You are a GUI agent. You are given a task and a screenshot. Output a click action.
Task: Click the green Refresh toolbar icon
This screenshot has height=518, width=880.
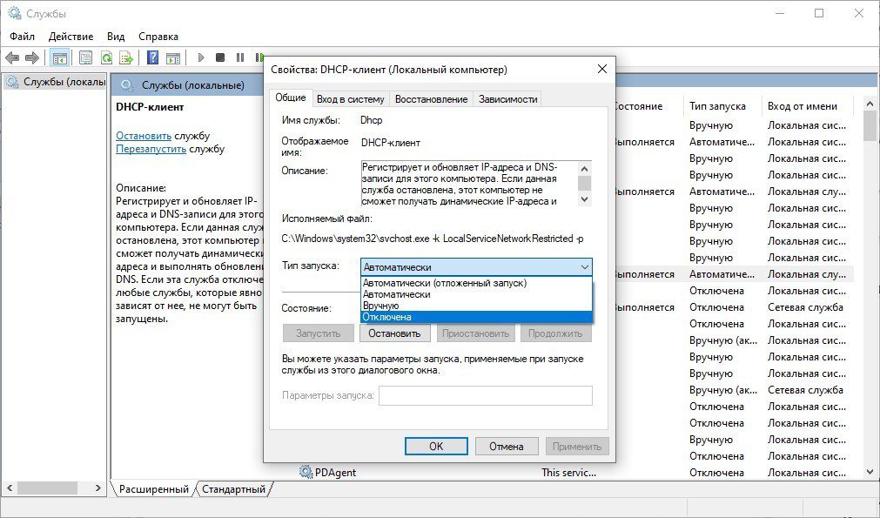click(x=106, y=57)
